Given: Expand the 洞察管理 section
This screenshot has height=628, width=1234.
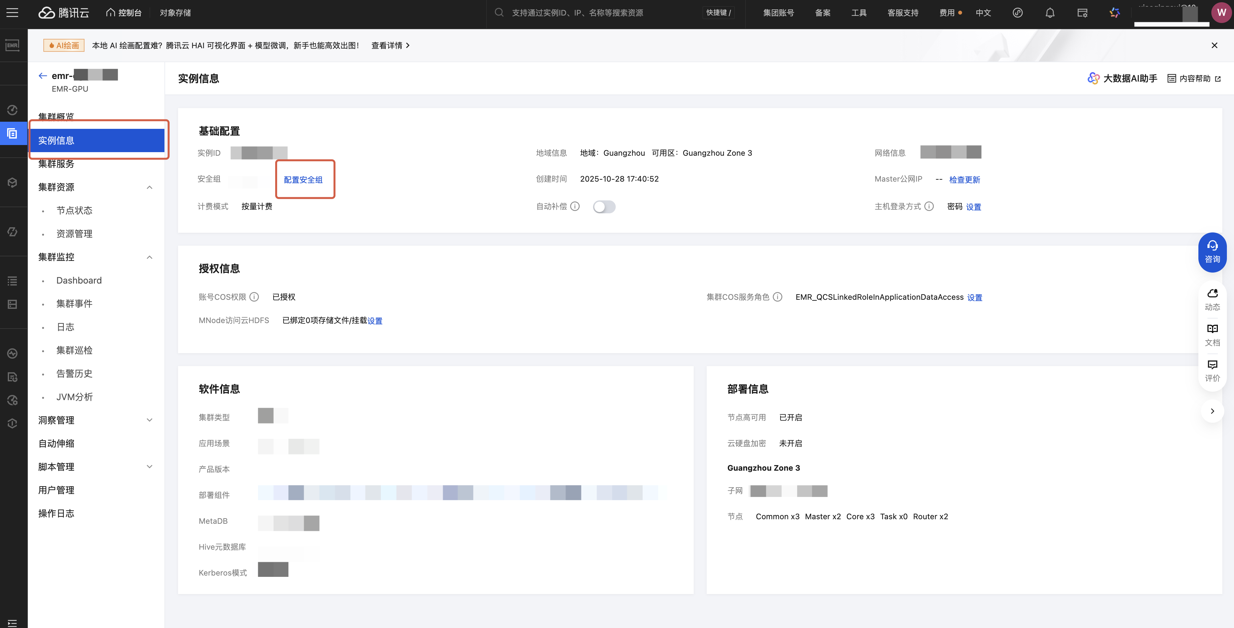Looking at the screenshot, I should click(150, 420).
